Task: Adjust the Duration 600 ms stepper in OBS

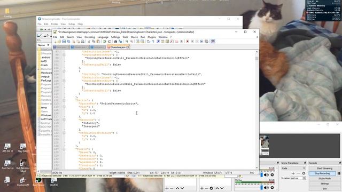Action: (304, 178)
